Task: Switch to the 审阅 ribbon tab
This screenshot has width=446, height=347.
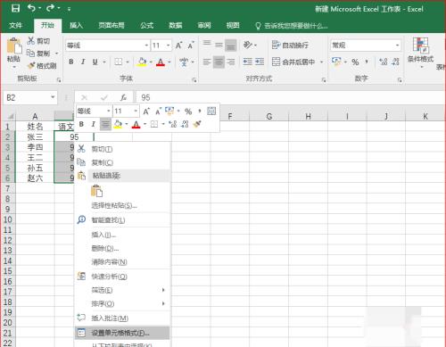Action: (204, 26)
